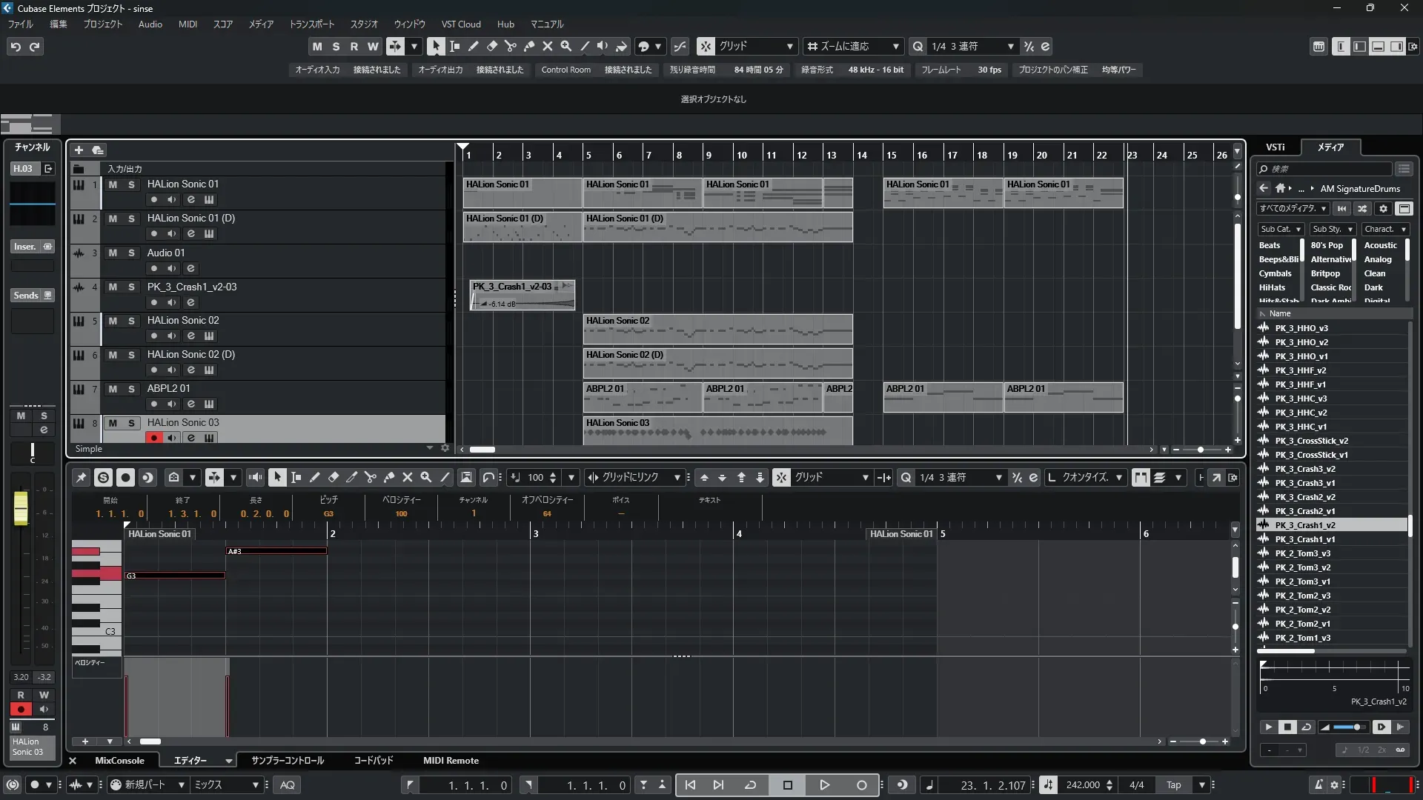The width and height of the screenshot is (1423, 800).
Task: Select the Scissors split tool in project toolbar
Action: (510, 46)
